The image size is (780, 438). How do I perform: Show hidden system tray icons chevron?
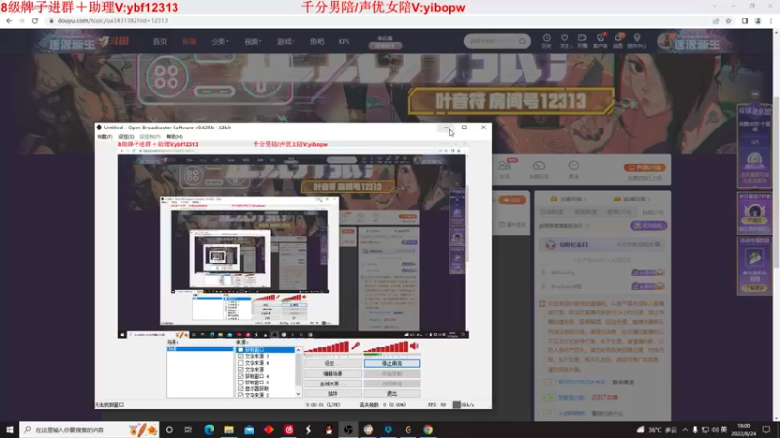coord(685,429)
